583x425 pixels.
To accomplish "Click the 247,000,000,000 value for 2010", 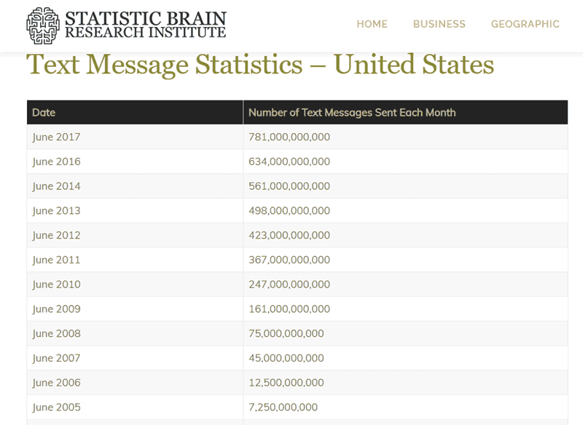I will coord(289,285).
